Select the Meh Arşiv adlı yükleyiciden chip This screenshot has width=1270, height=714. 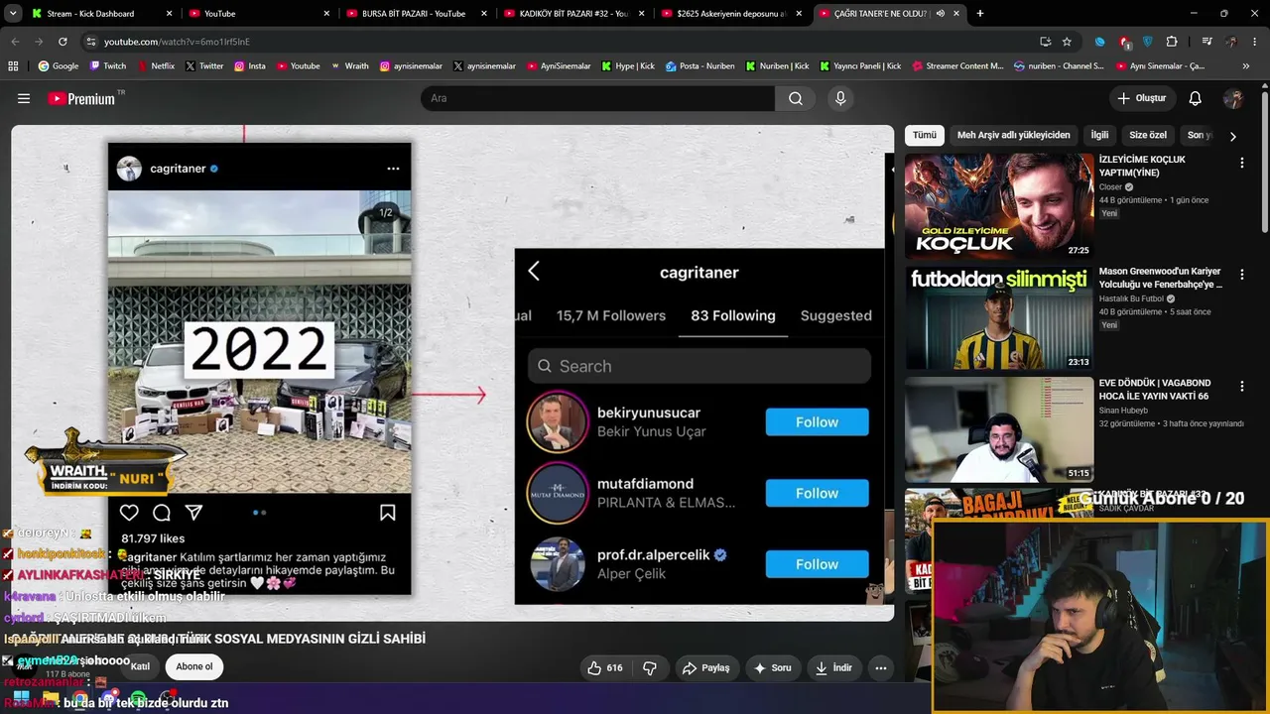pos(1014,135)
